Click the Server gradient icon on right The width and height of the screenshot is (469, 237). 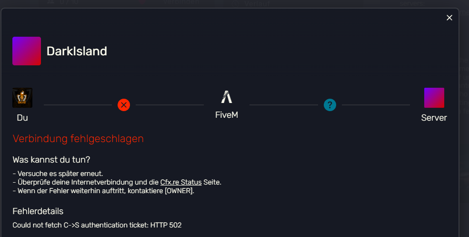434,98
